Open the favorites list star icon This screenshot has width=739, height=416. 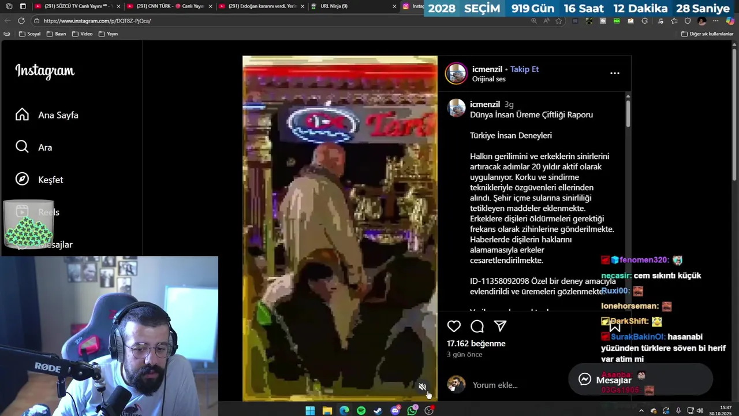click(674, 21)
